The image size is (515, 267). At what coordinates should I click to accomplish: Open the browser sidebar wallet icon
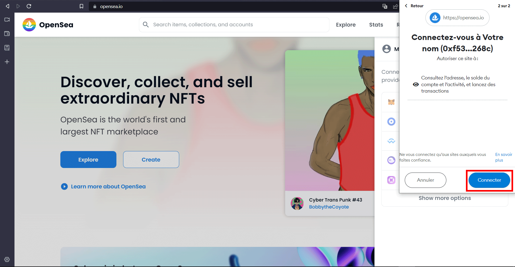[7, 34]
